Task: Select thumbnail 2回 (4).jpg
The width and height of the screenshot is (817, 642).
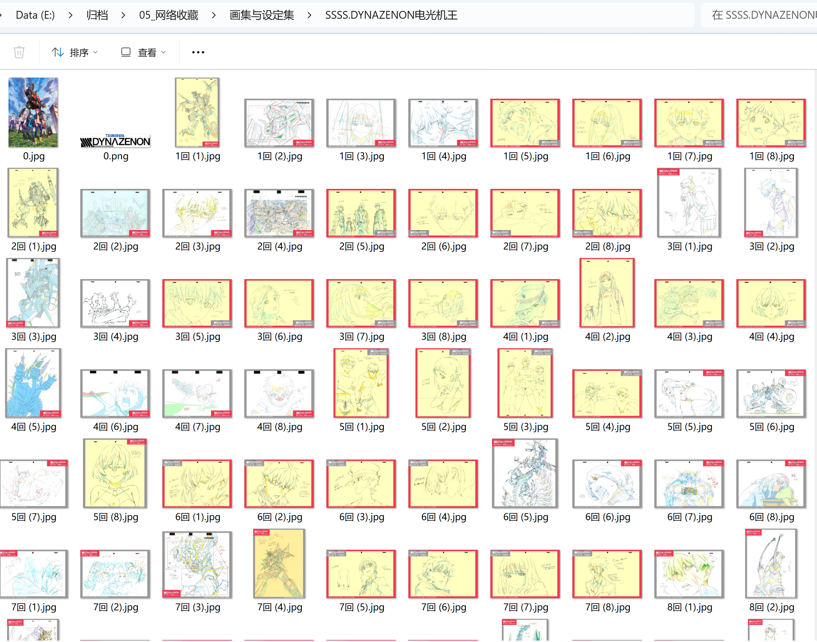Action: pos(279,213)
